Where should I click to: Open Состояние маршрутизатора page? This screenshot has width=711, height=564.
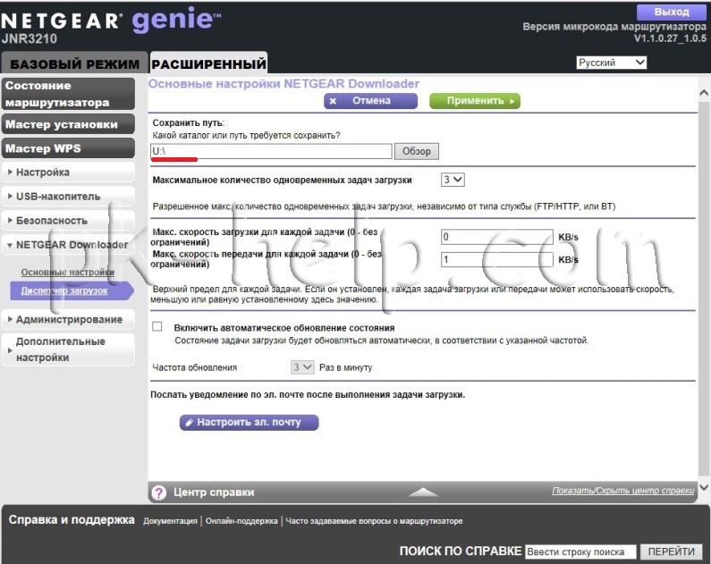pyautogui.click(x=69, y=94)
